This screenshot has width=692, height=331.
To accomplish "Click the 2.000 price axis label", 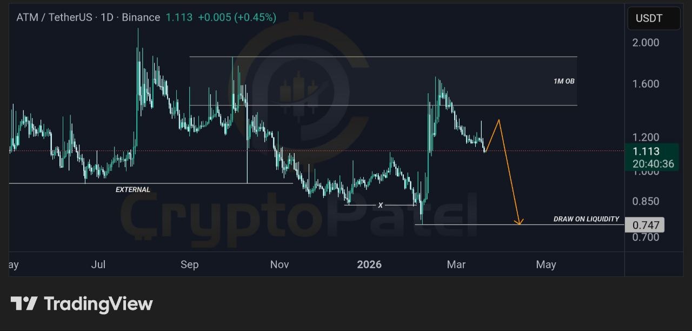I will click(646, 43).
